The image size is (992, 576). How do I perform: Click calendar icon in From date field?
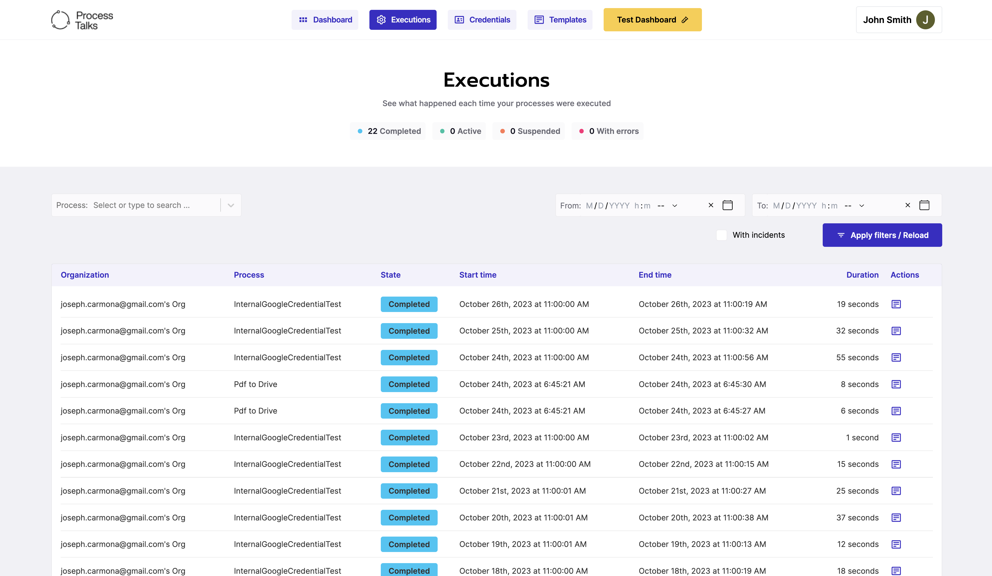727,205
